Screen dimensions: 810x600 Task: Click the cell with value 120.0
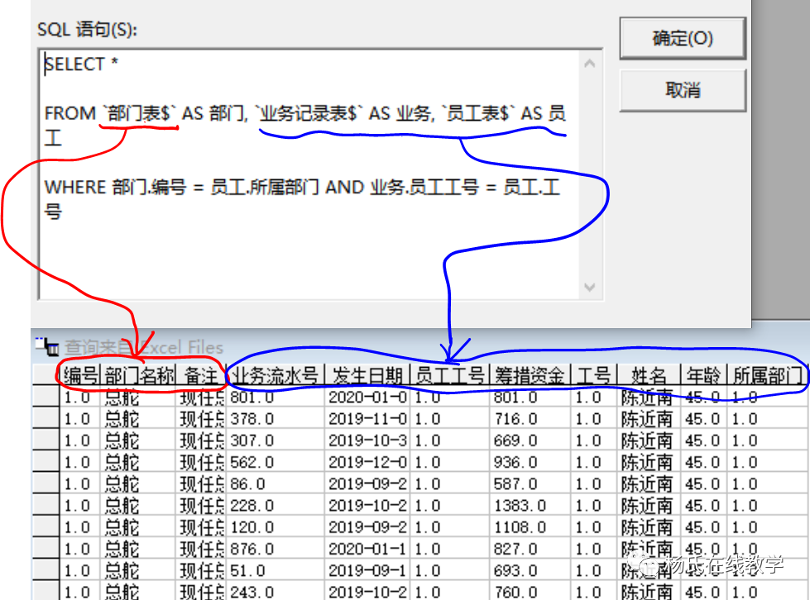[x=275, y=527]
